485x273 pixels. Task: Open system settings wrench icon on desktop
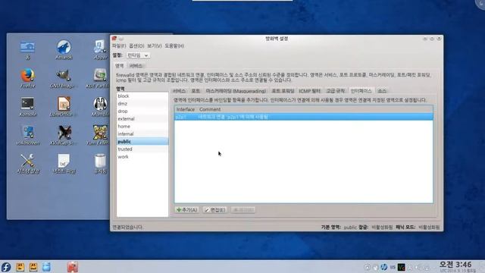[27, 164]
